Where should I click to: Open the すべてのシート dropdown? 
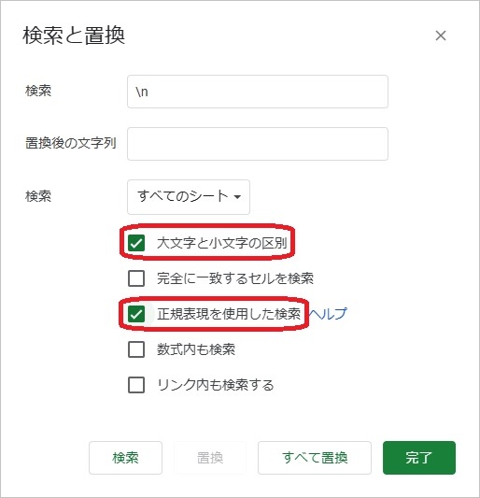[x=189, y=197]
